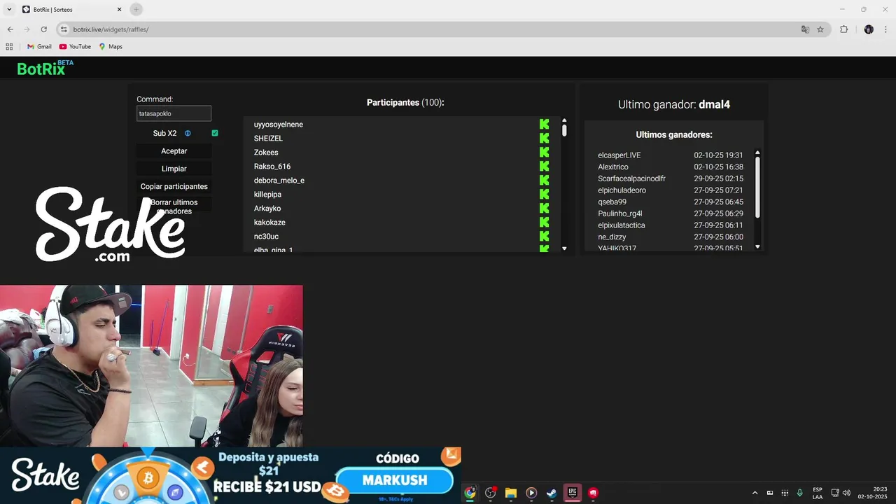Click Kick icon next to kakokaze

[x=544, y=222]
